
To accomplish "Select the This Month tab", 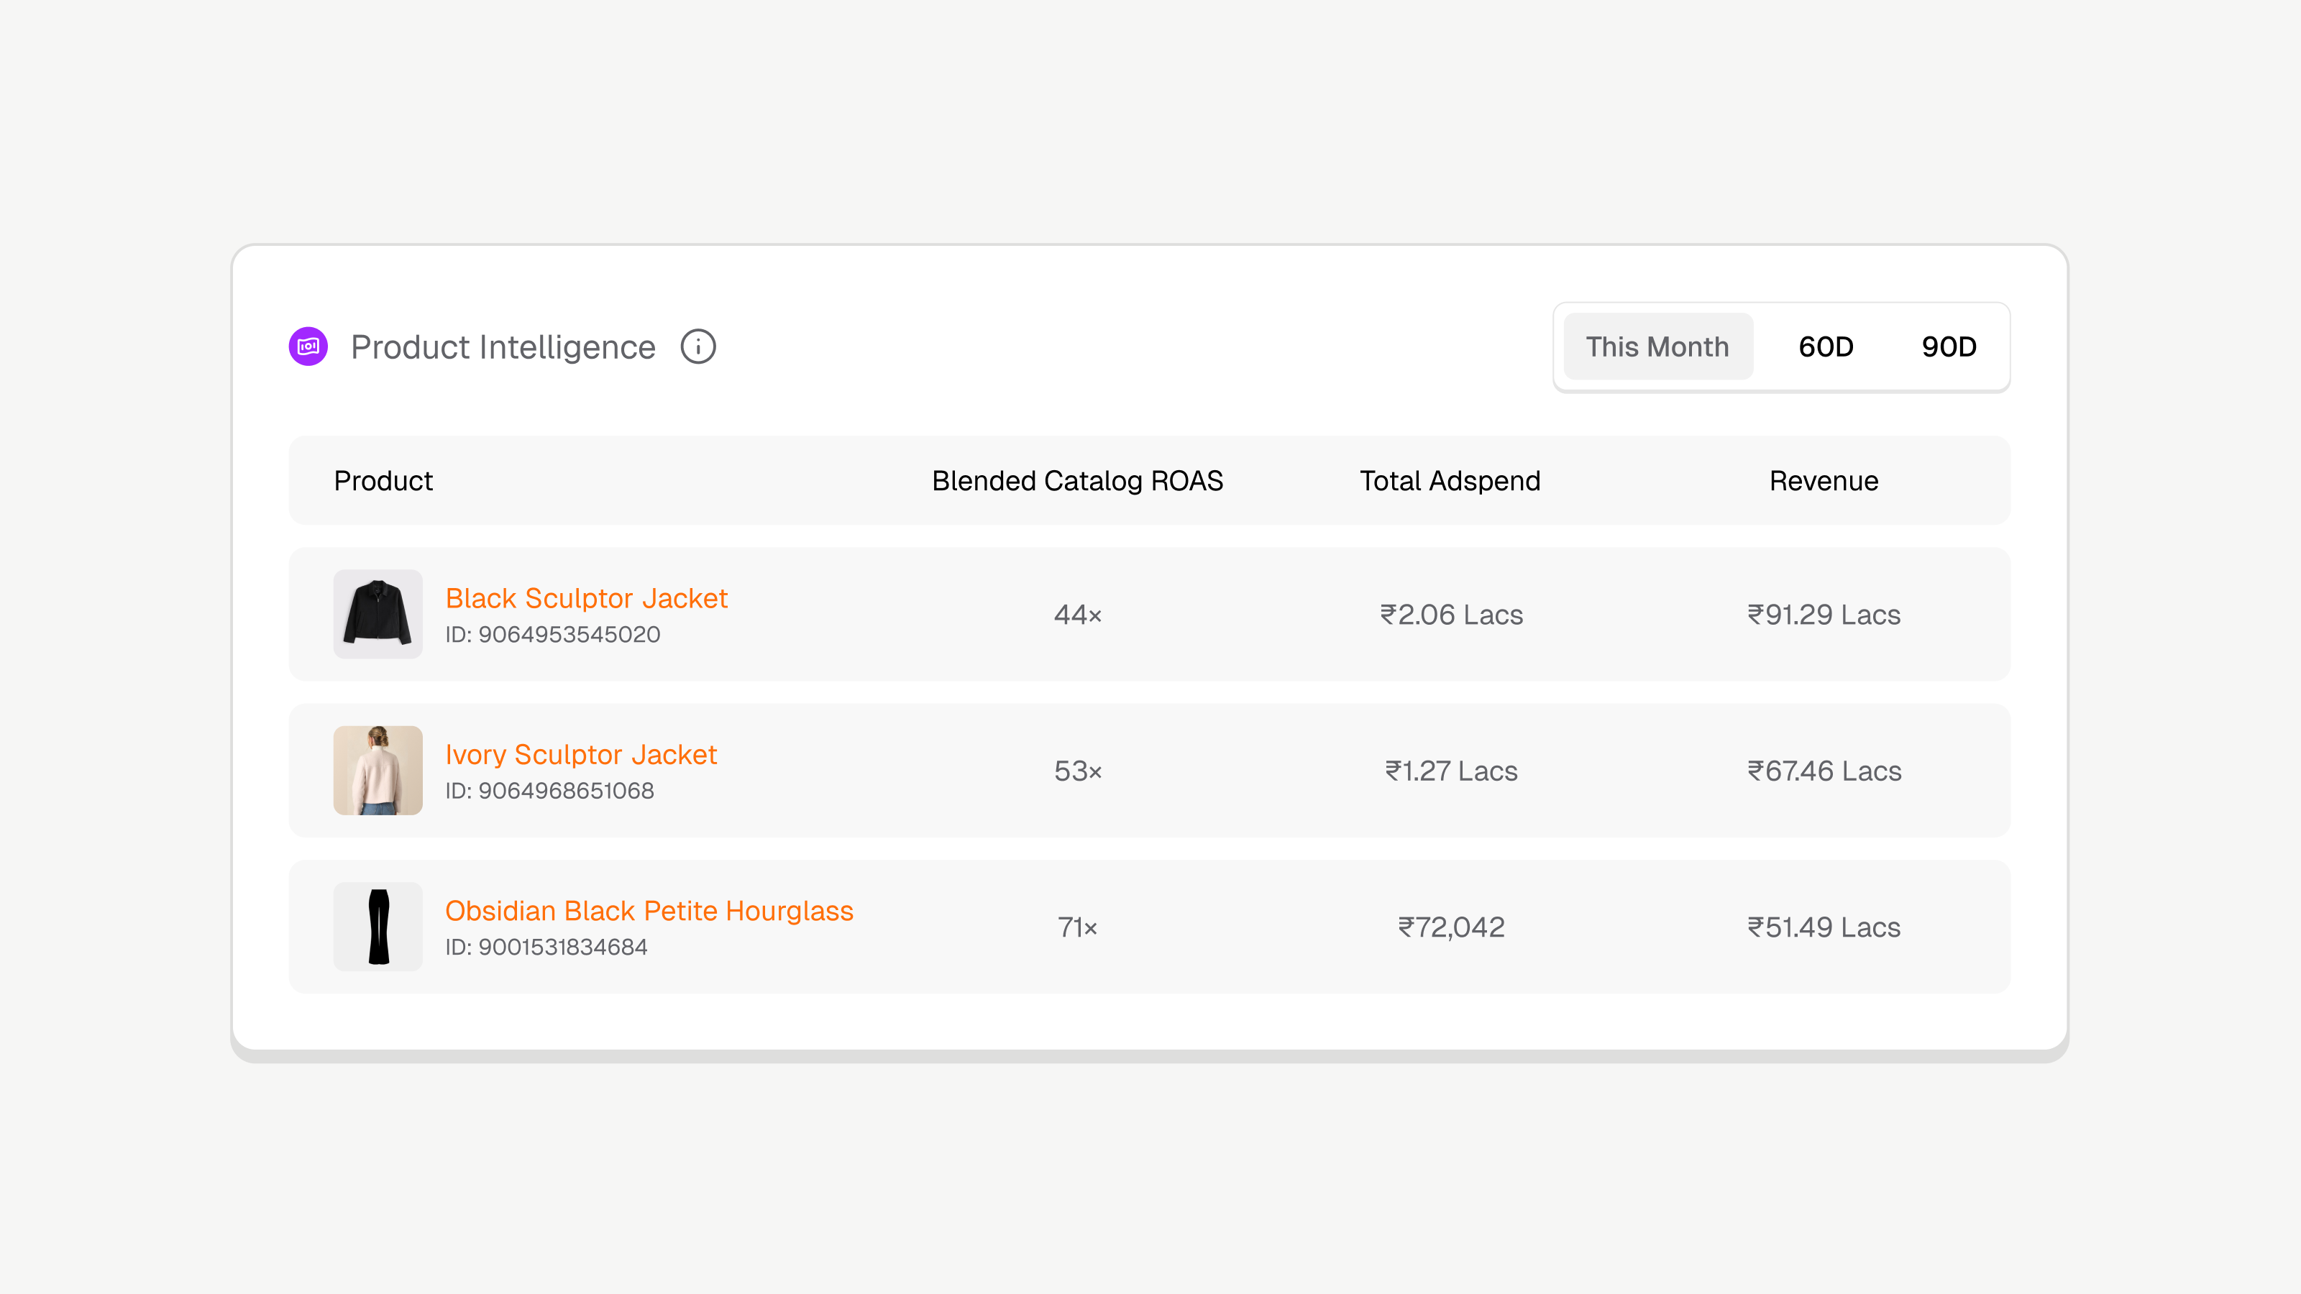I will (x=1657, y=347).
